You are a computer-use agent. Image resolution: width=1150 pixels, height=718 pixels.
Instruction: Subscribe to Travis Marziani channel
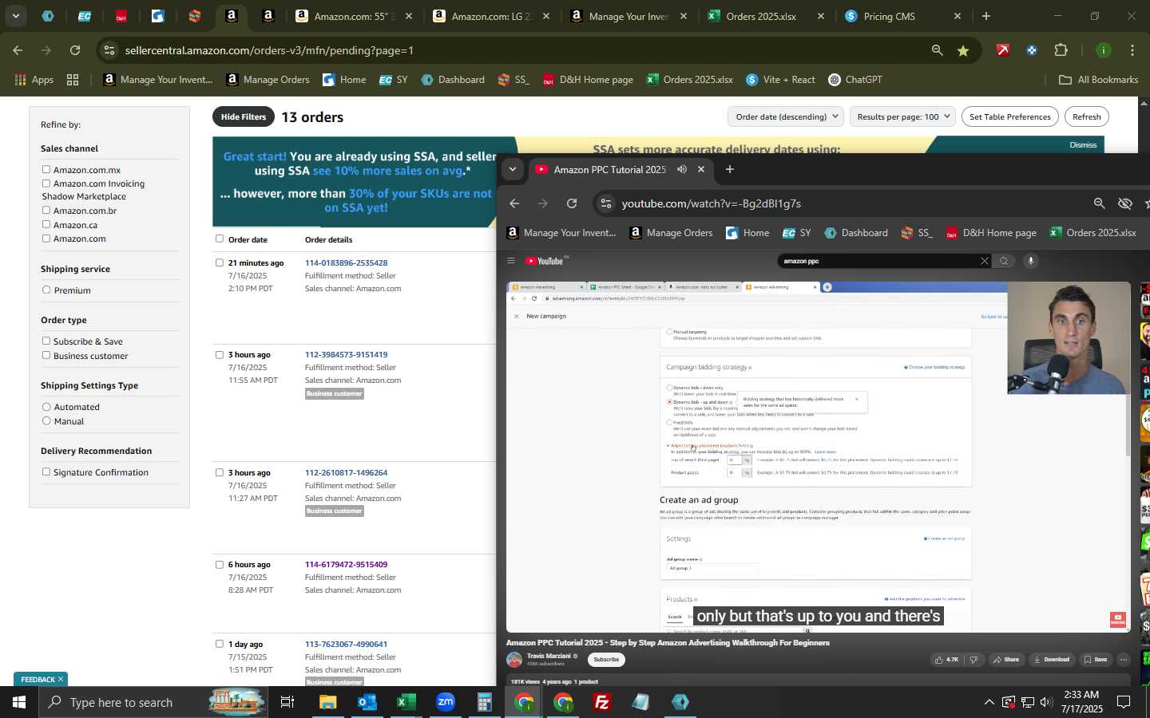coord(606,660)
